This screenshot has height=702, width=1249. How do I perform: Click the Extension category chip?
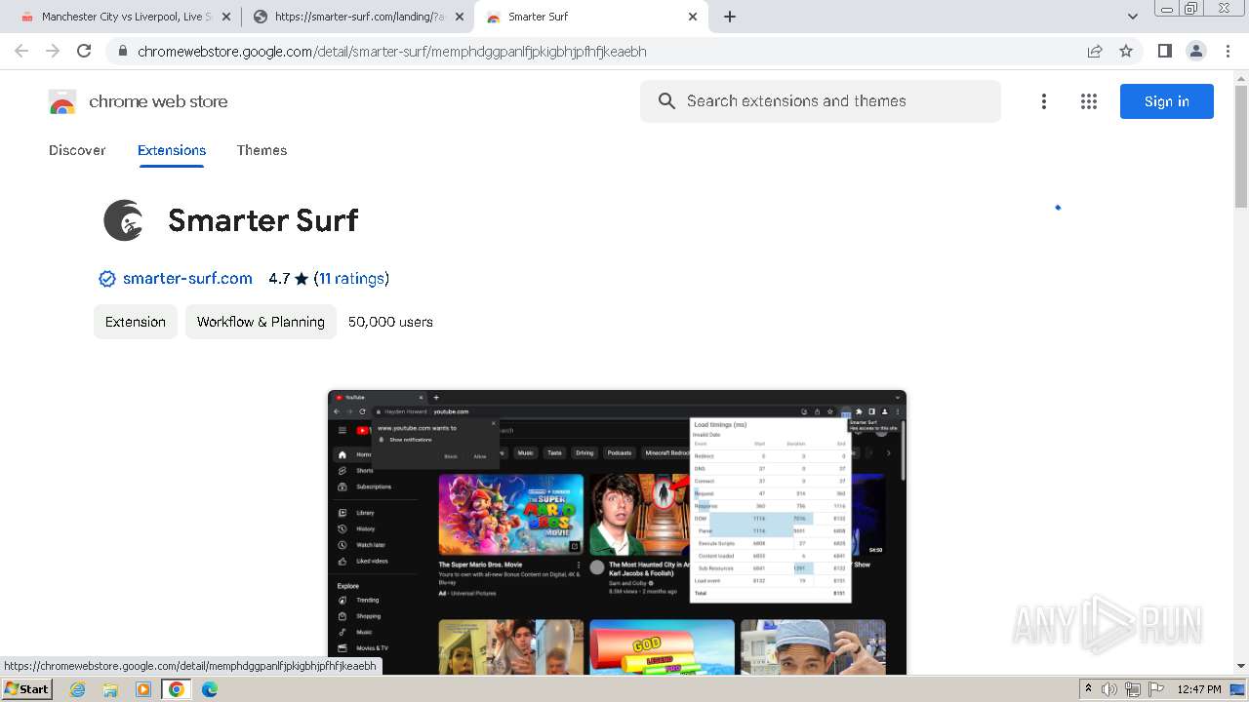(136, 322)
